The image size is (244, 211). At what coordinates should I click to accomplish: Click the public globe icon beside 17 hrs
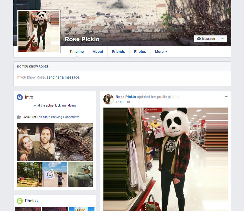coord(129,102)
